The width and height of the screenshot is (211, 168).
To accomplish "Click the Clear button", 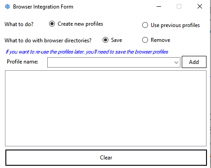I will (x=106, y=158).
